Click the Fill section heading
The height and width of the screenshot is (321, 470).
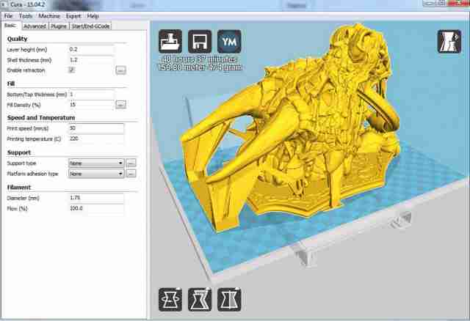pos(11,84)
